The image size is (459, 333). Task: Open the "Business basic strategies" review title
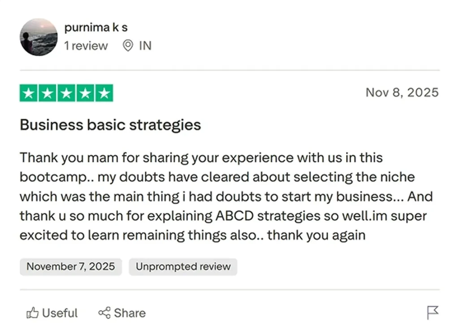point(110,124)
